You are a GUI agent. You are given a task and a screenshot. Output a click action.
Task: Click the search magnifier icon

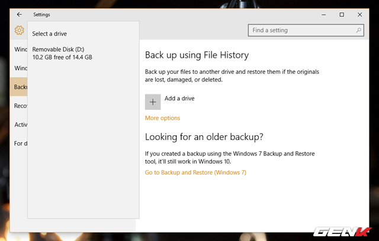358,30
